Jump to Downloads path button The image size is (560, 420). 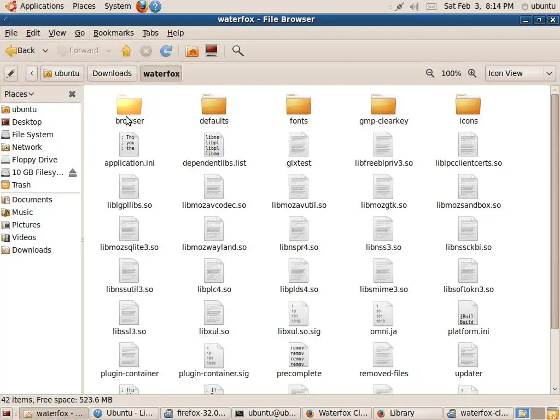click(112, 74)
